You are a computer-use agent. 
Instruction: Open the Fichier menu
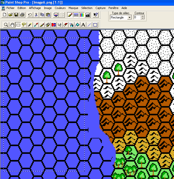click(x=10, y=8)
